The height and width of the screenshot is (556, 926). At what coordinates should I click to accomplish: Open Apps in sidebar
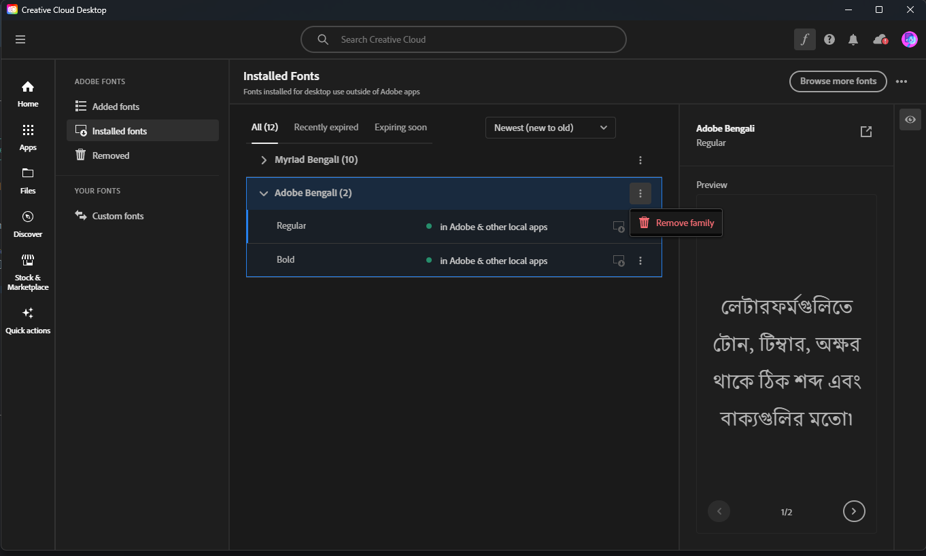(x=28, y=138)
